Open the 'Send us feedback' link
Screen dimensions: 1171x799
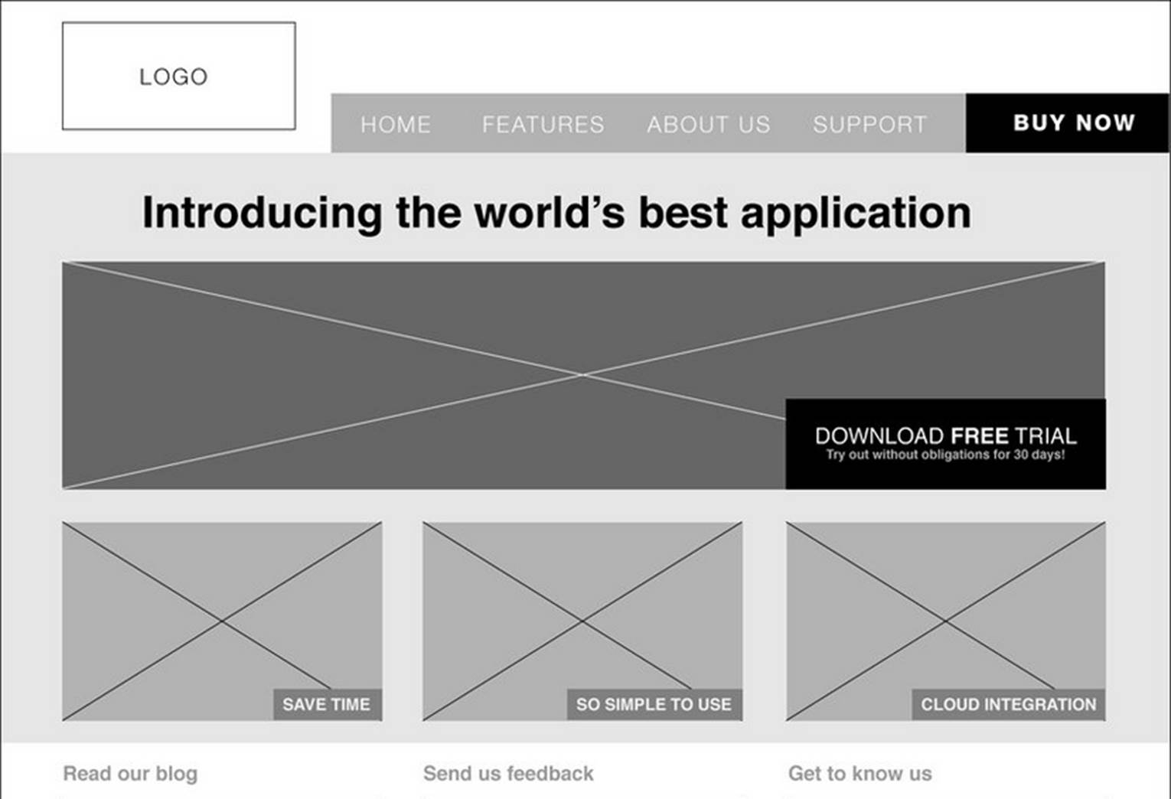[508, 774]
